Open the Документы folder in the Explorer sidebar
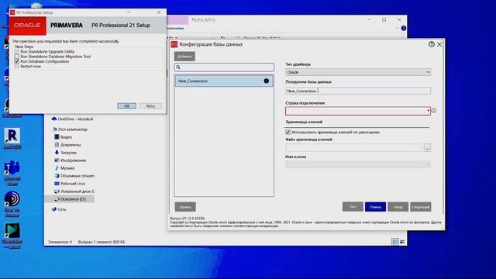The width and height of the screenshot is (496, 279). 67,145
